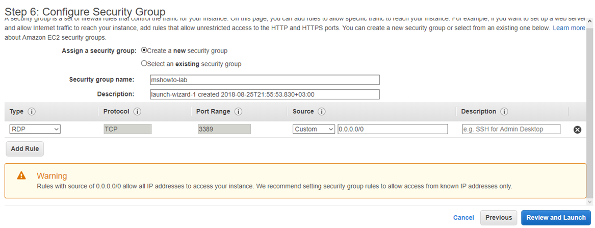Click the 0.0.0.0/0 source address field
Image resolution: width=595 pixels, height=228 pixels.
(x=393, y=129)
